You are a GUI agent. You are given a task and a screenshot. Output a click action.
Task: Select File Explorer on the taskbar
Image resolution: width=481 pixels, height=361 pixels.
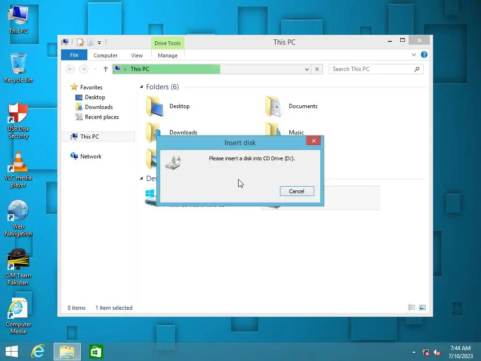click(x=67, y=352)
